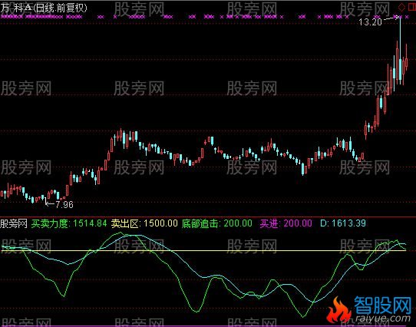Select the chart title 万科A(日线,前复权)
416x327 pixels.
[x=44, y=8]
